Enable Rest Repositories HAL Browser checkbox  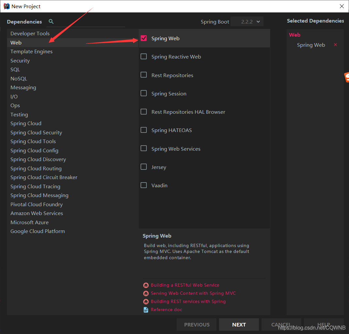tap(144, 111)
